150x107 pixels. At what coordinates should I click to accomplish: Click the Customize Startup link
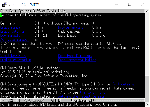pos(16,60)
